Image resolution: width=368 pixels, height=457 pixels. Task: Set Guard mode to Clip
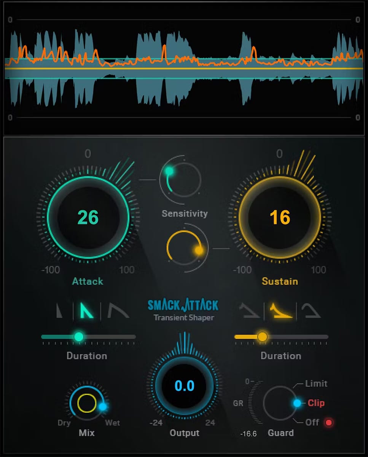click(316, 403)
